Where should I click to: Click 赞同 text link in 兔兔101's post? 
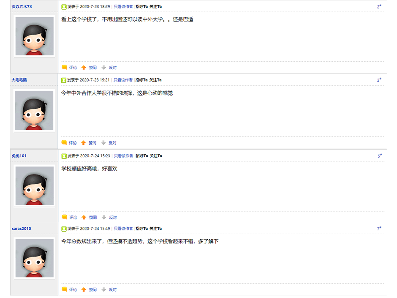pyautogui.click(x=93, y=217)
